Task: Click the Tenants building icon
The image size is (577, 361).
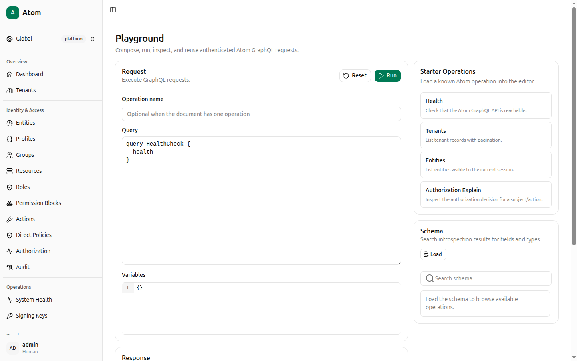Action: [10, 91]
